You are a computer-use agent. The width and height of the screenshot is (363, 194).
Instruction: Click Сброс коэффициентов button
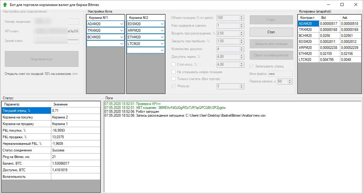click(x=271, y=55)
